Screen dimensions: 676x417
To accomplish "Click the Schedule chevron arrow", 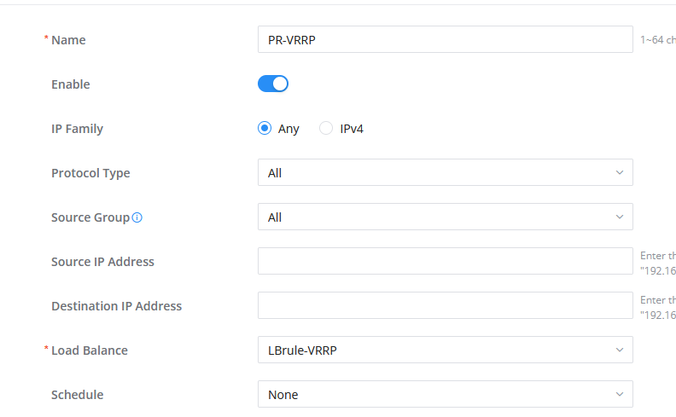I will (620, 395).
